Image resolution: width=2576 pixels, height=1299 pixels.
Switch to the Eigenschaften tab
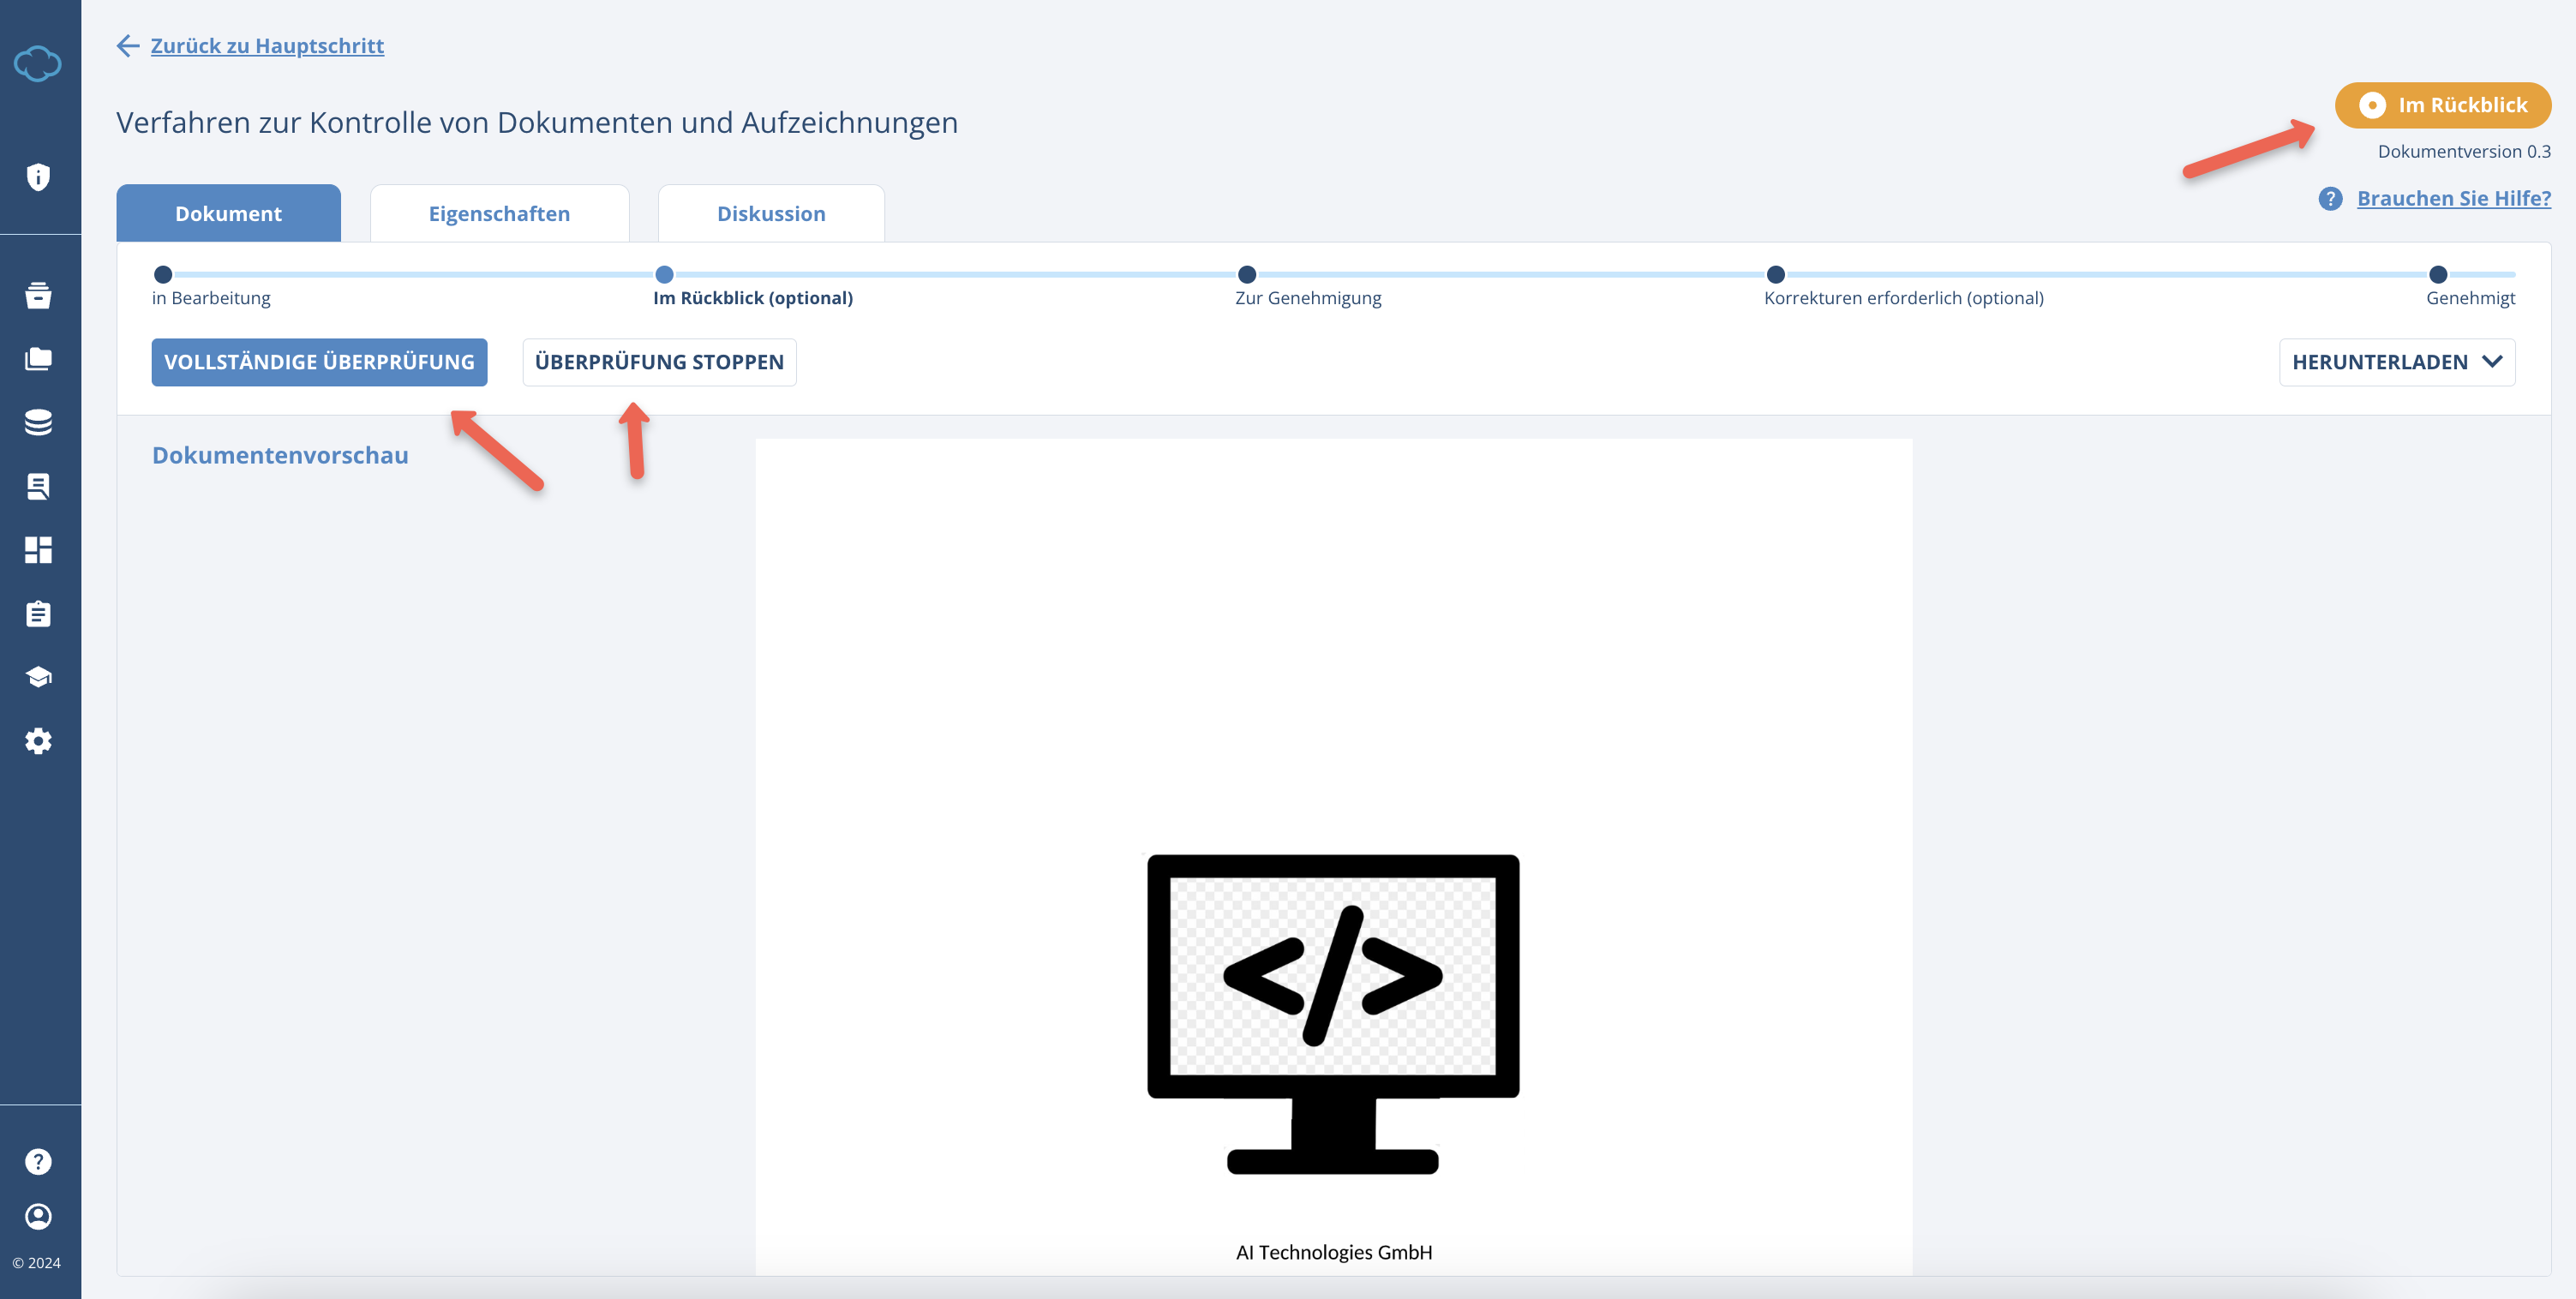[x=499, y=212]
